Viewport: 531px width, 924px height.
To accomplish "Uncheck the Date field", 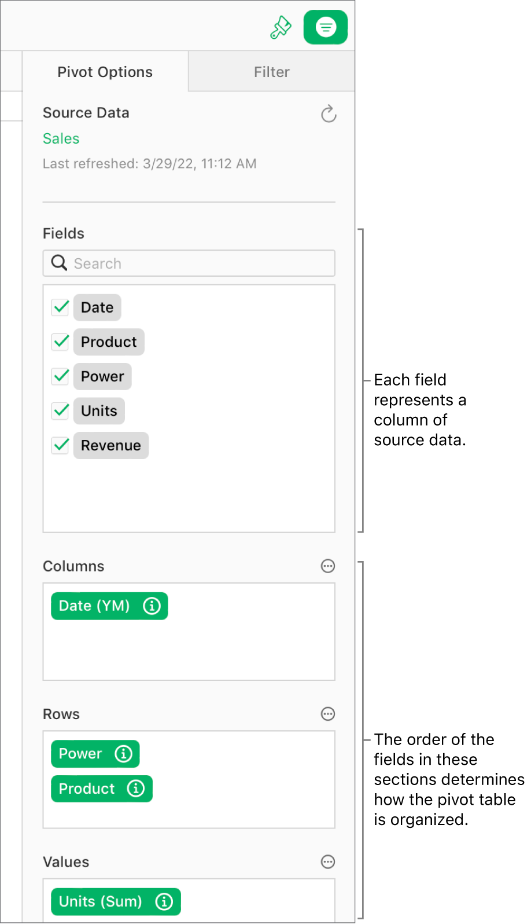I will [x=60, y=307].
